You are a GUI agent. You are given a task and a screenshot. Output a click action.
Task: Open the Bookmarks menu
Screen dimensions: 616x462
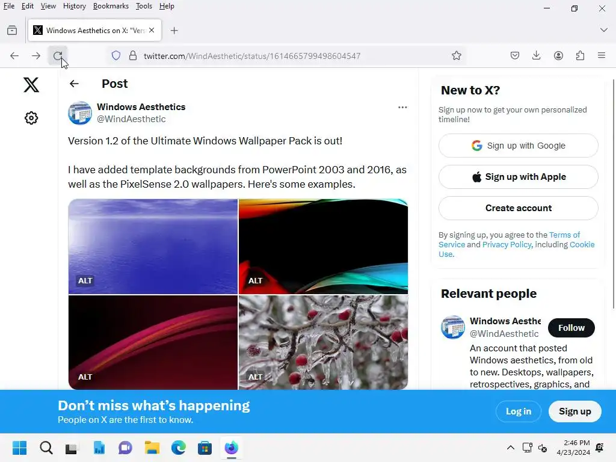[x=111, y=6]
